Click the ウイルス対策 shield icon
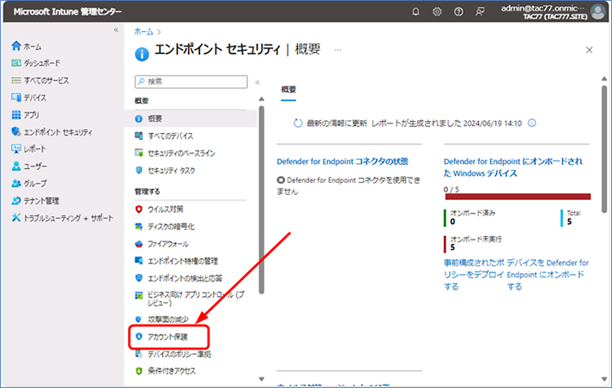 pyautogui.click(x=138, y=209)
